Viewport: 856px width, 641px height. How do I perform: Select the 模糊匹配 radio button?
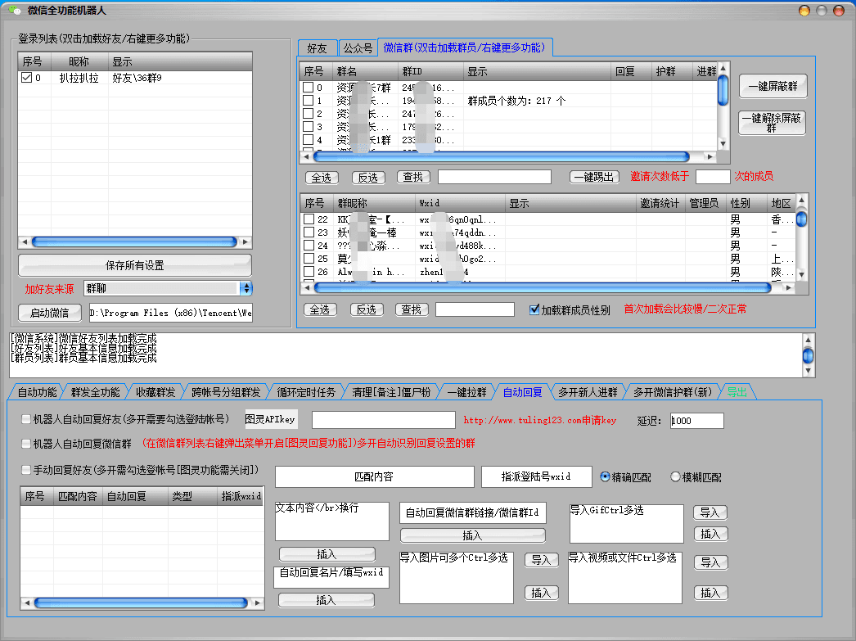pyautogui.click(x=675, y=476)
